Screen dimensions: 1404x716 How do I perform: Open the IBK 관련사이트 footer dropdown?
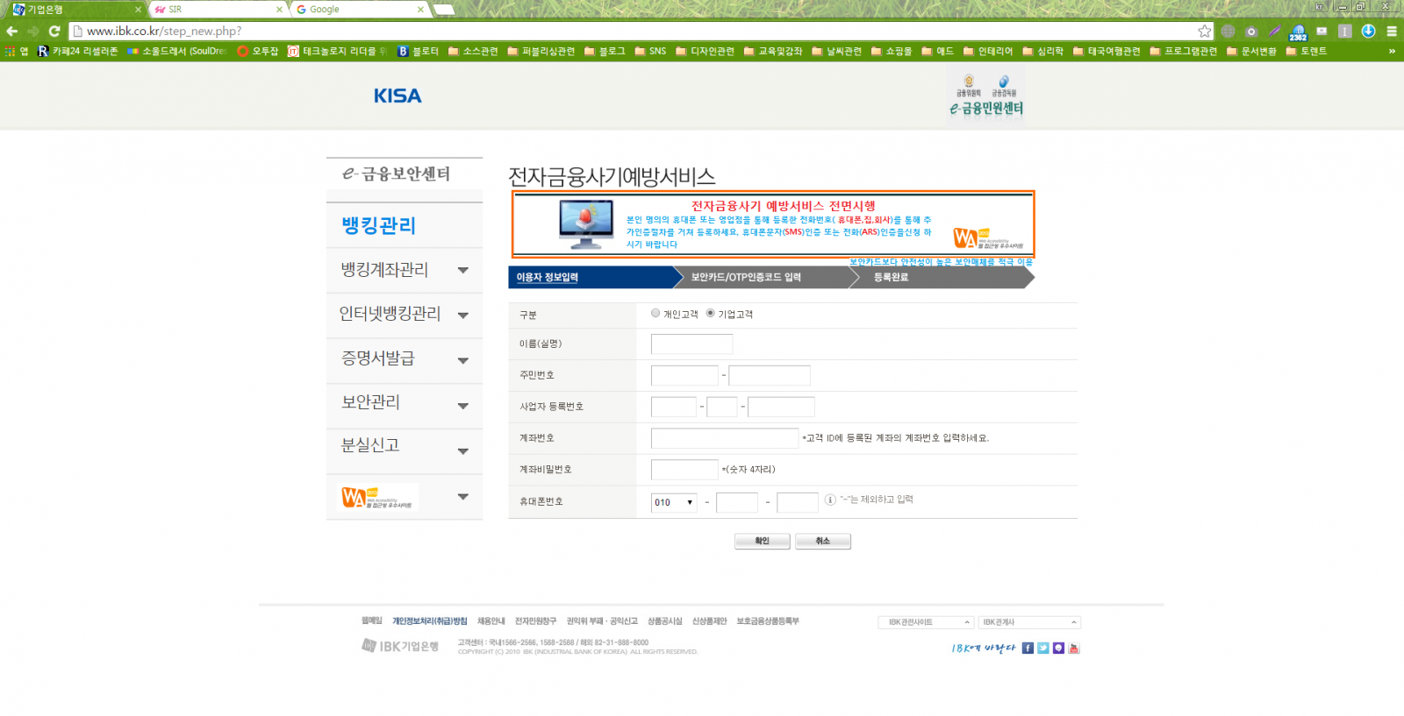(926, 622)
